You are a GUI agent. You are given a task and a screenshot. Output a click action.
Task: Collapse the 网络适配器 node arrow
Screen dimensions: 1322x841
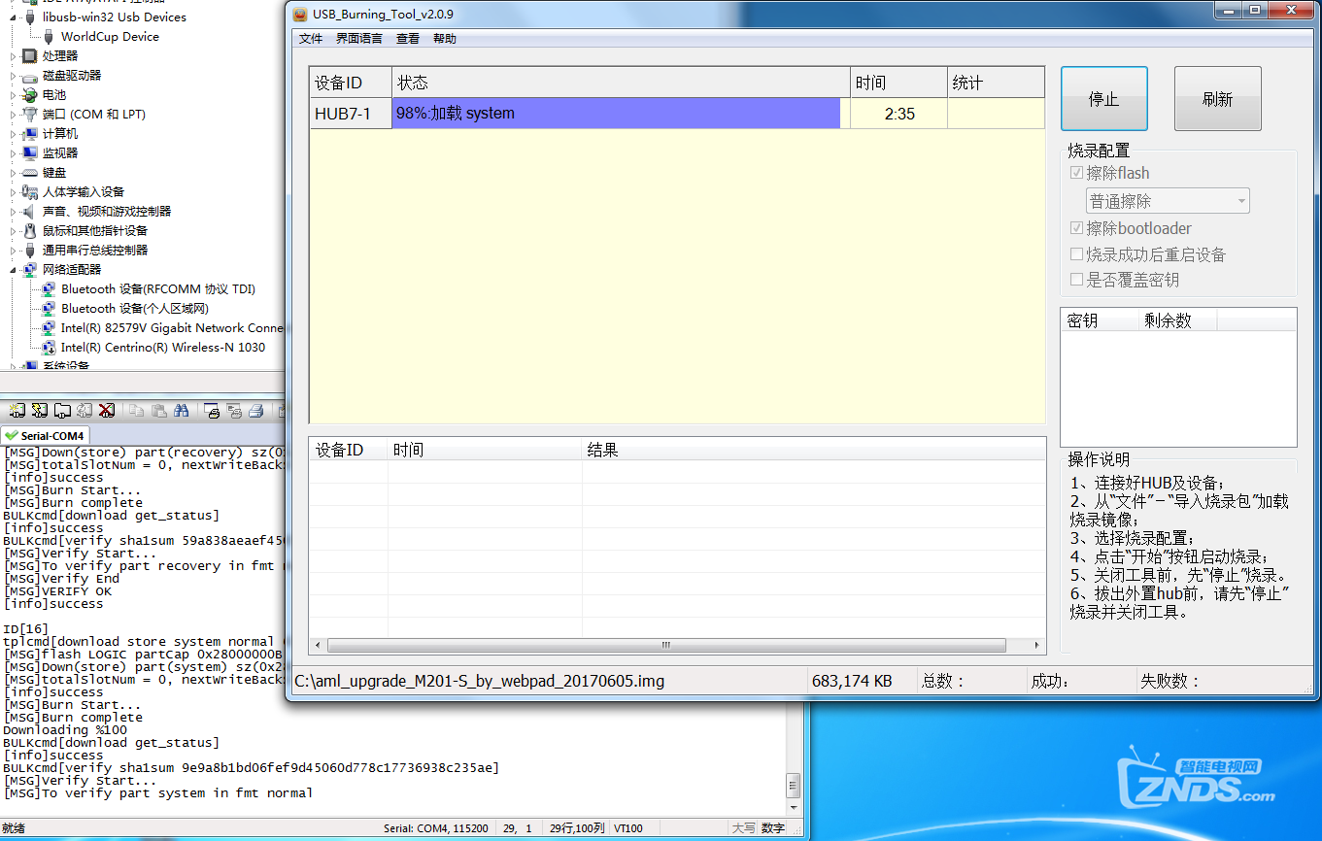[x=14, y=270]
